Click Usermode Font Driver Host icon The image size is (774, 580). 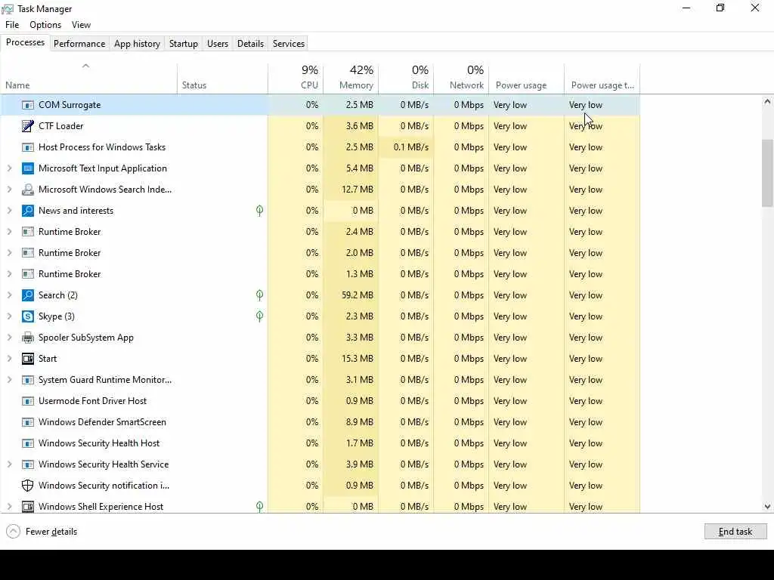(x=28, y=402)
